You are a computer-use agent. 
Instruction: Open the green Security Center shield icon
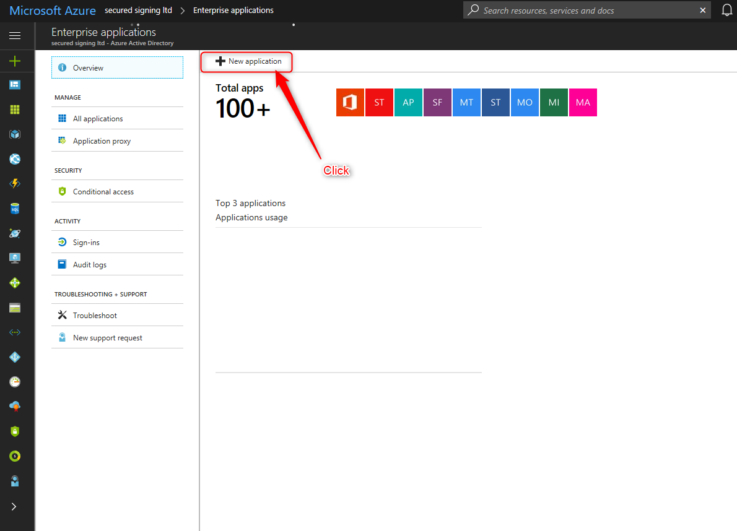(x=15, y=431)
